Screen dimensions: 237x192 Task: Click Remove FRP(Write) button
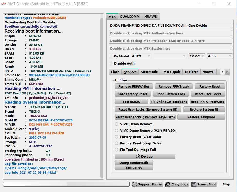pyautogui.click(x=134, y=86)
